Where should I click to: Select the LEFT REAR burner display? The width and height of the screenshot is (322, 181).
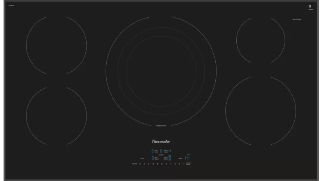point(153,151)
